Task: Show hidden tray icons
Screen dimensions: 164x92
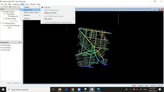Action: [131, 89]
